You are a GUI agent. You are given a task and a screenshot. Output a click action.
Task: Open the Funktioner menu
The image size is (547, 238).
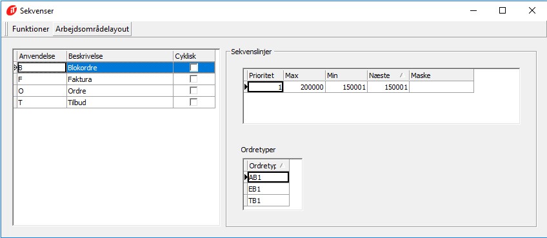[x=31, y=29]
